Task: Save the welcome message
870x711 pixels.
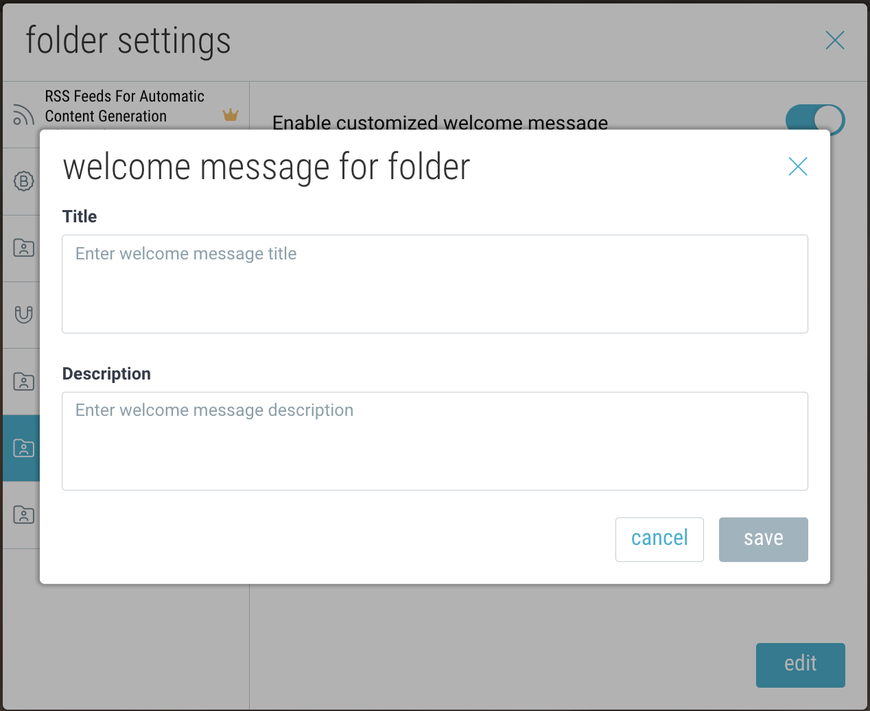Action: (763, 539)
